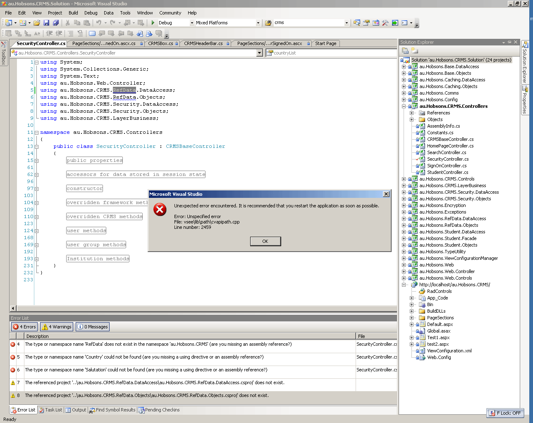
Task: Switch to the Start Page tab
Action: [x=326, y=43]
